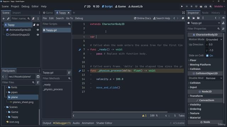
Task: Go to next edited script
Action: tap(178, 18)
